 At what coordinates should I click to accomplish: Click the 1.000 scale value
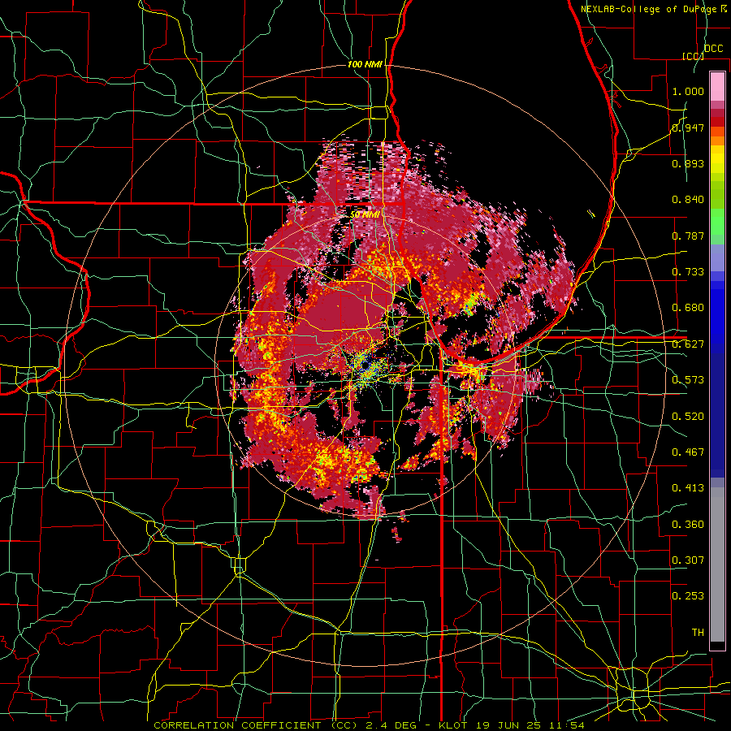688,91
